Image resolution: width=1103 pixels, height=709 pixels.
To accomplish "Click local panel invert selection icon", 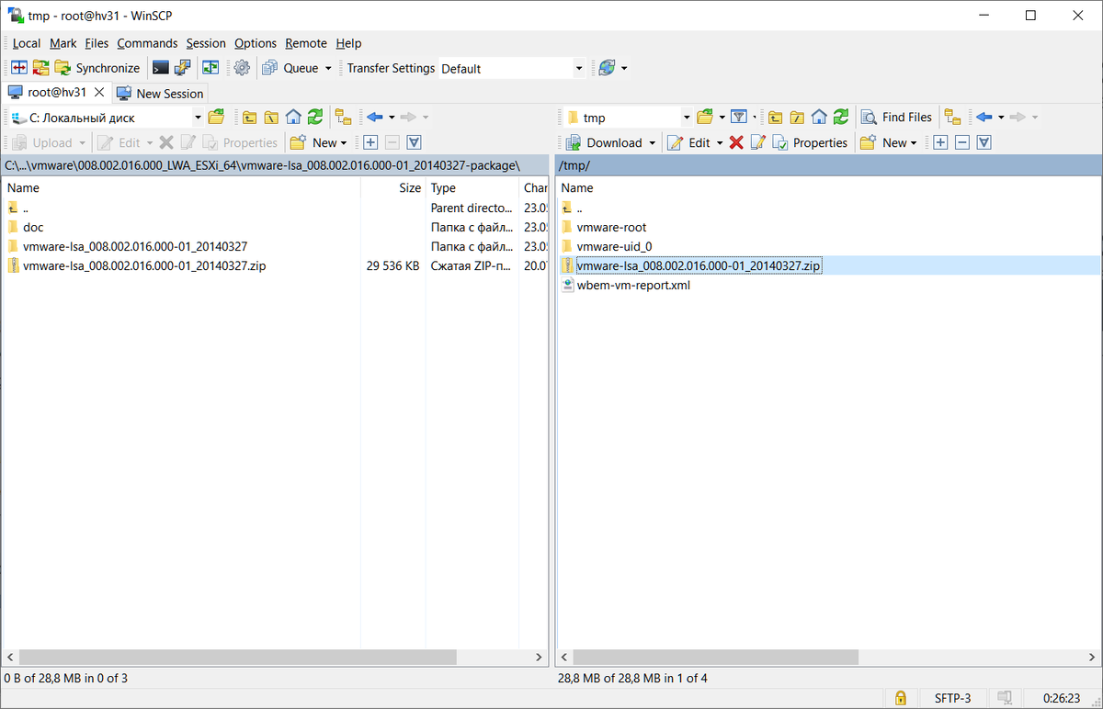I will pyautogui.click(x=415, y=142).
